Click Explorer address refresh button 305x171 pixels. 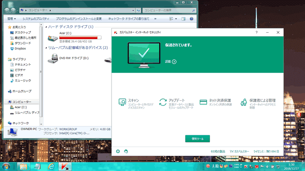point(138,10)
